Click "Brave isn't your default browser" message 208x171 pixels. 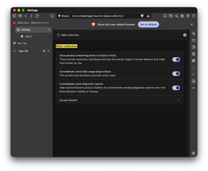tap(116, 24)
